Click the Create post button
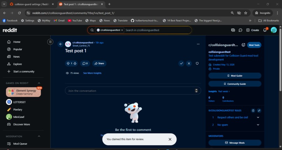Viewport: 282px width, 150px height. (253, 30)
